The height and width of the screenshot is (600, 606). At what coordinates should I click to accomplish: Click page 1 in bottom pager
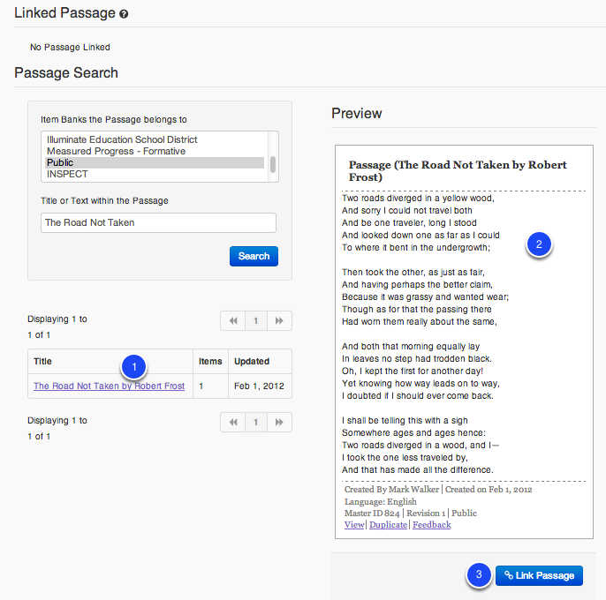(255, 423)
